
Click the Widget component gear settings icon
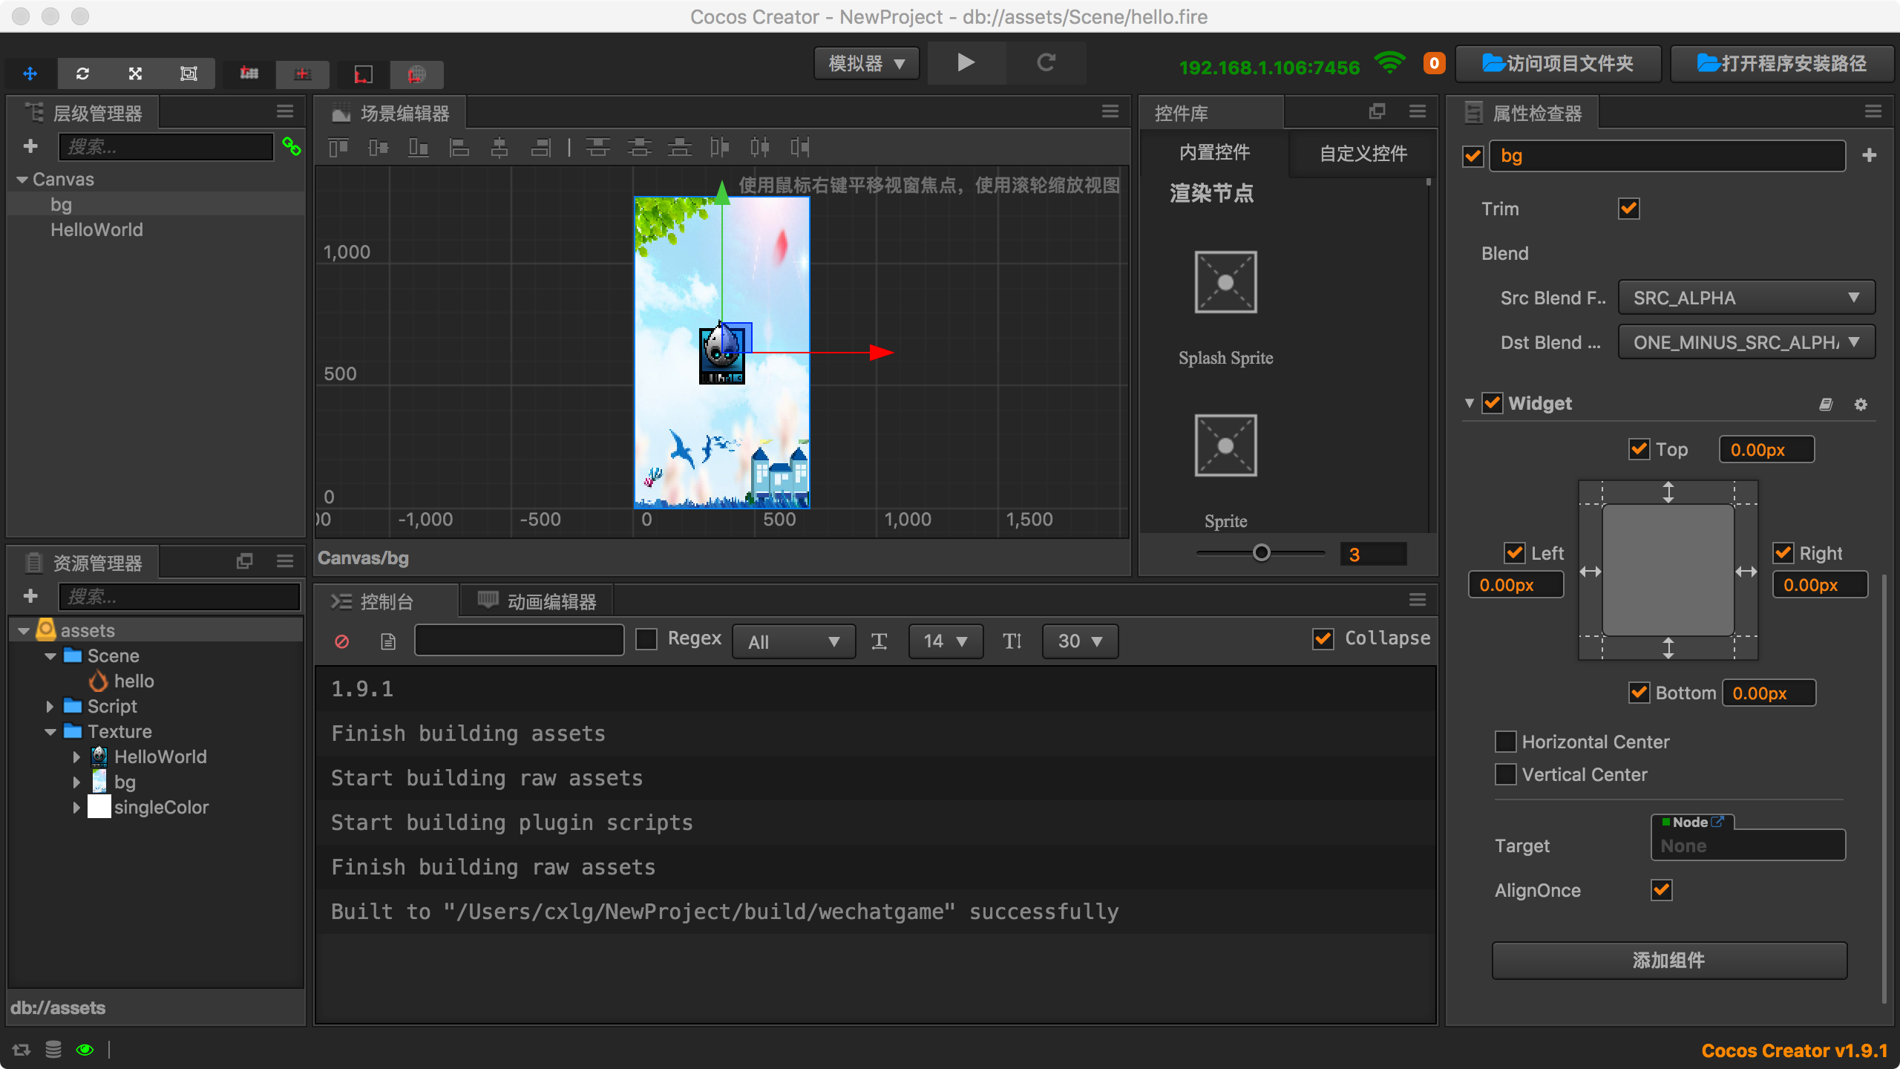[x=1860, y=405]
